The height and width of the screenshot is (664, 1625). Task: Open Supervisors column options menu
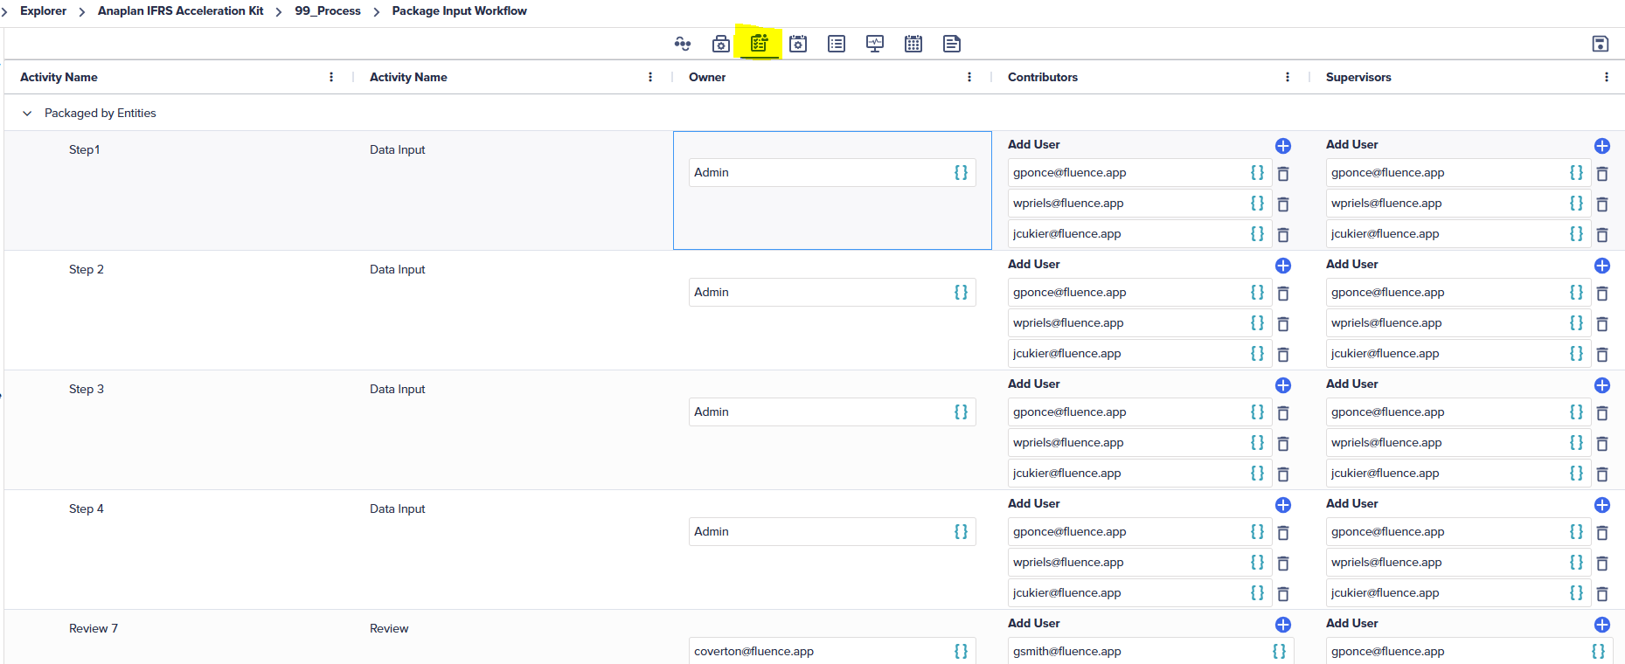click(x=1607, y=77)
